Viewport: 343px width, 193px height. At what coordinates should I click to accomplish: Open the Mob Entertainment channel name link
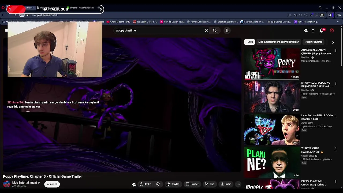point(25,183)
